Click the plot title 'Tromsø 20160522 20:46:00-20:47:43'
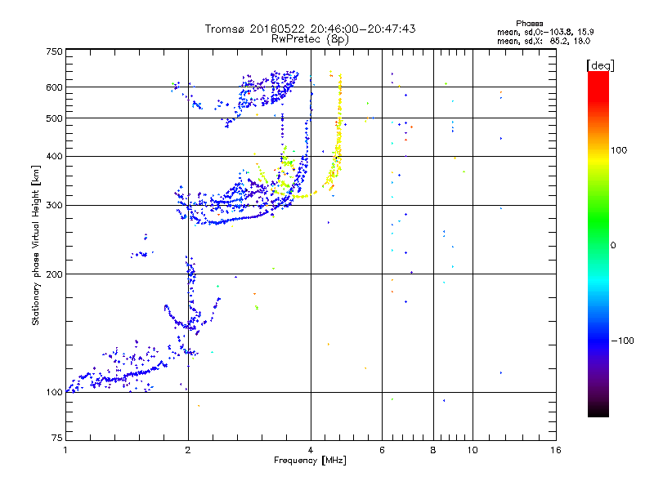This screenshot has width=654, height=490. [x=310, y=29]
